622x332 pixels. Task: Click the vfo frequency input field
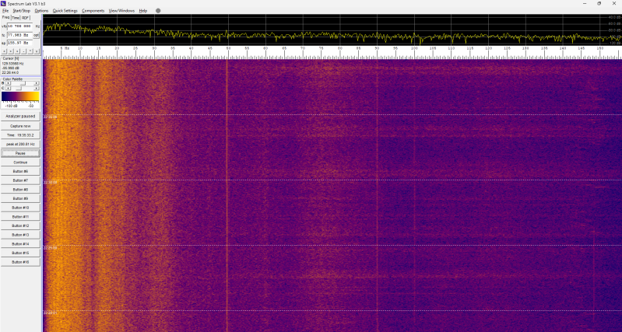pyautogui.click(x=19, y=26)
